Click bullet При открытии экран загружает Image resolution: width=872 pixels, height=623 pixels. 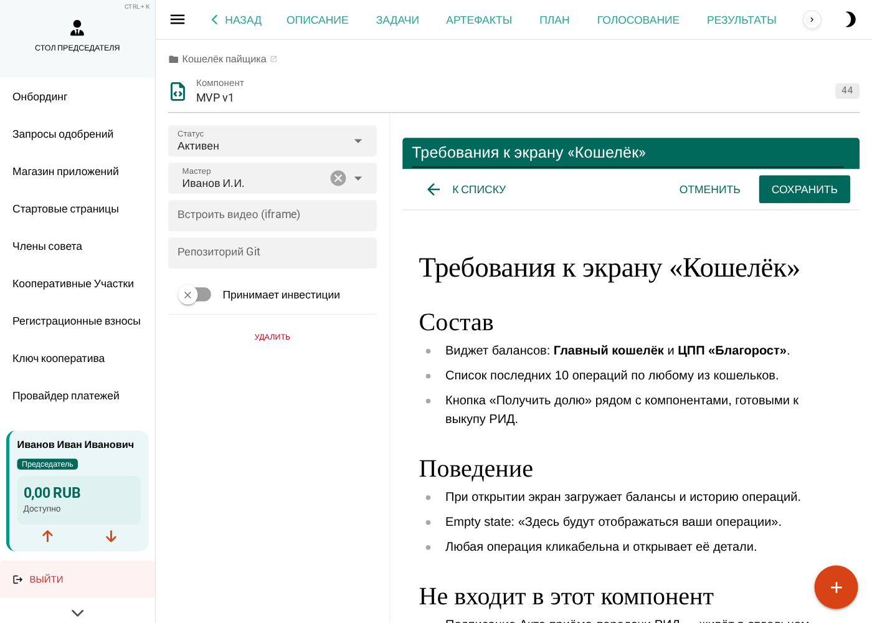pyautogui.click(x=623, y=497)
